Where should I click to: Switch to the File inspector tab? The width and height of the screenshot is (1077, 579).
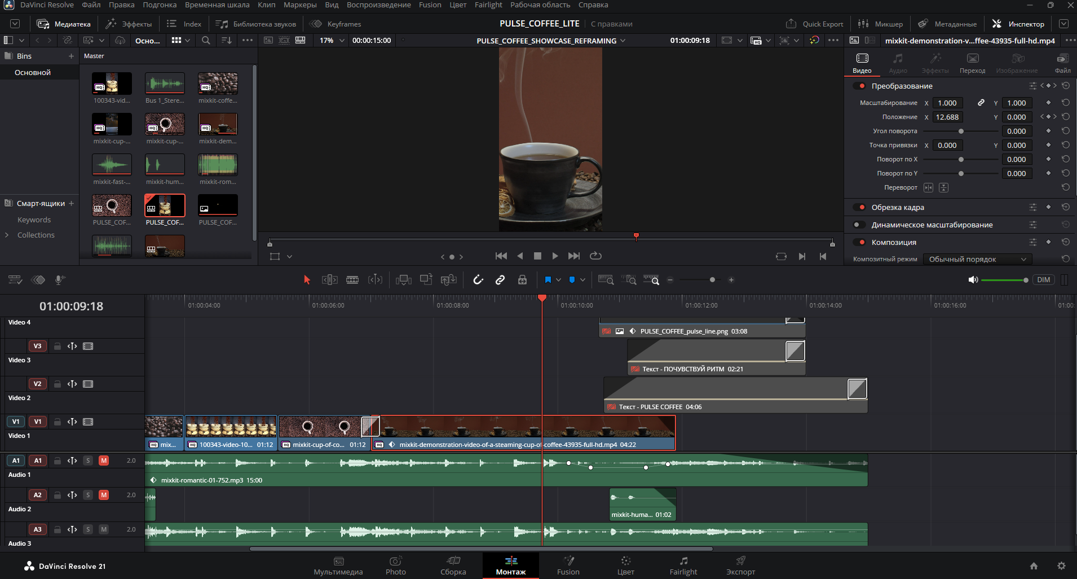tap(1062, 63)
